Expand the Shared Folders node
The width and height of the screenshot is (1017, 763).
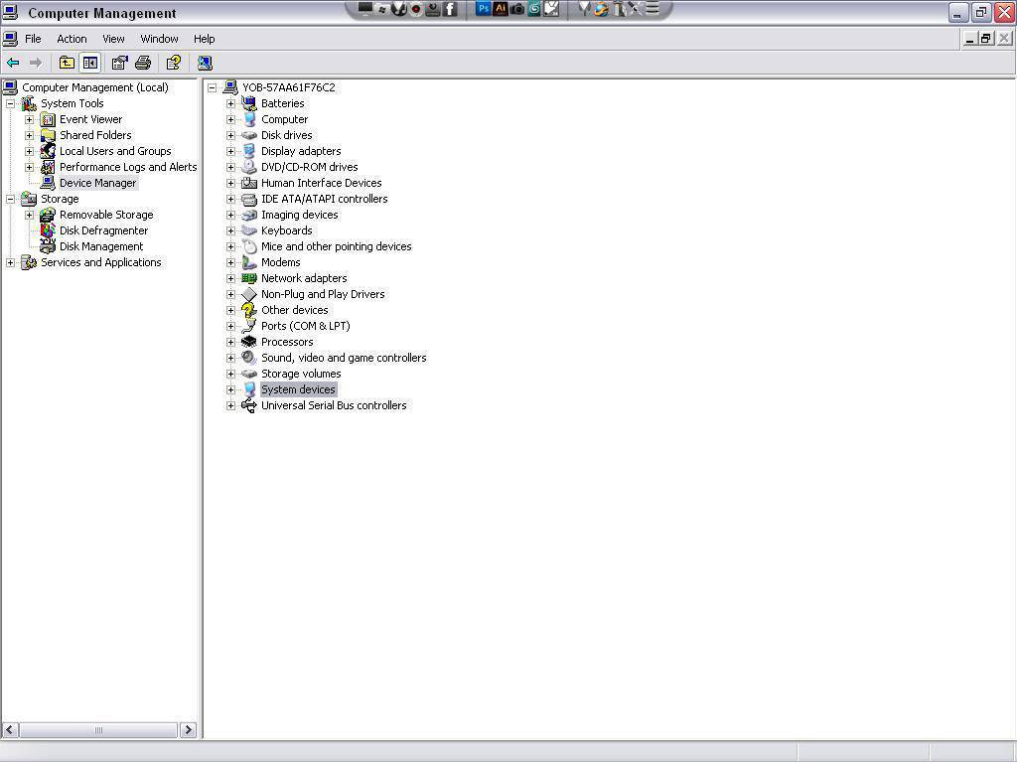pos(29,135)
